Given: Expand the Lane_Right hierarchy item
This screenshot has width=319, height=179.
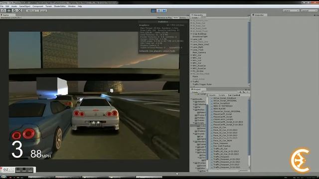Looking at the screenshot, I should click(191, 47).
